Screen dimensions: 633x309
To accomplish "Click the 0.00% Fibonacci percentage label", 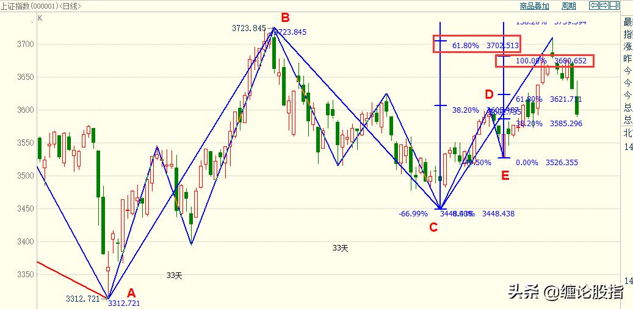I will click(x=527, y=163).
